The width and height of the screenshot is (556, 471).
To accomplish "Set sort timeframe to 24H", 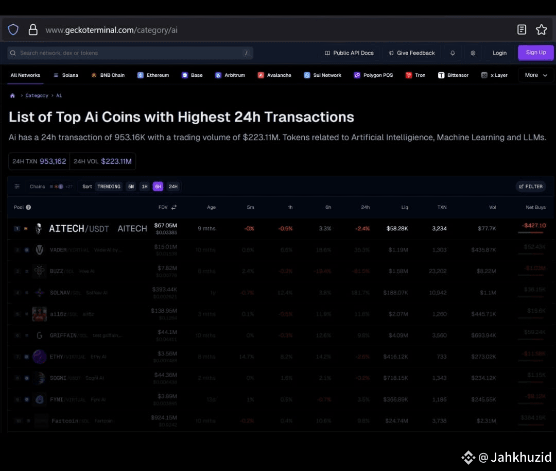I will tap(173, 187).
